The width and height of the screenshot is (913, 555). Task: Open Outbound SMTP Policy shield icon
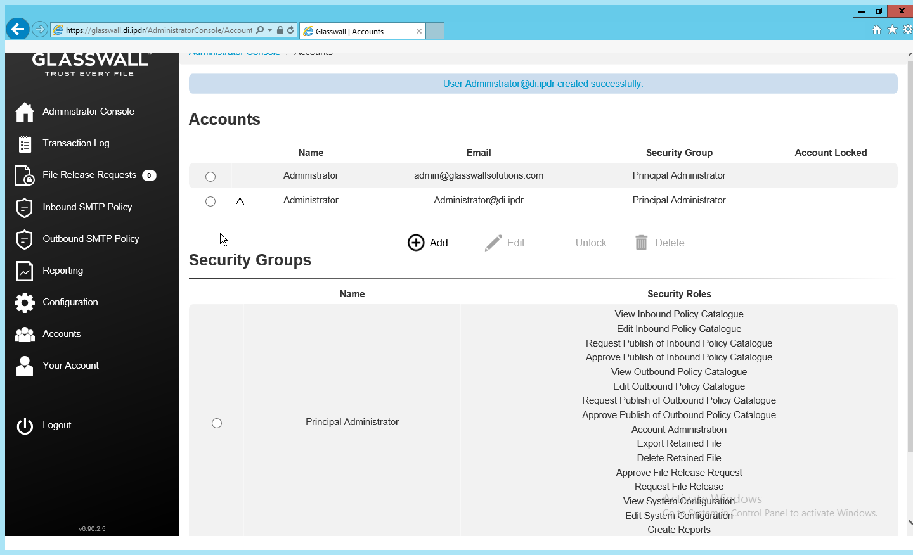click(x=25, y=239)
